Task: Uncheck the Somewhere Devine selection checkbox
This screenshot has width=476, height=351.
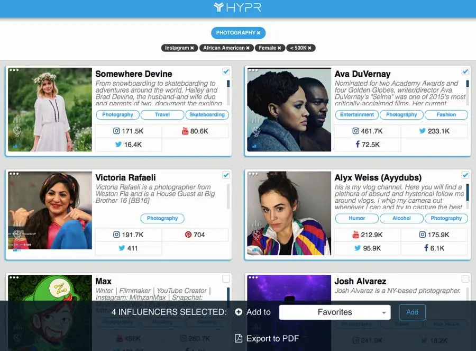Action: point(226,71)
